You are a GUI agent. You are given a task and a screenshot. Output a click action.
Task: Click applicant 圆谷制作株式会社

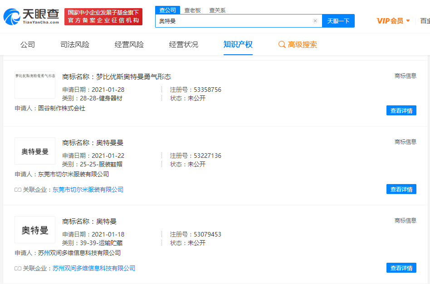tap(62, 109)
